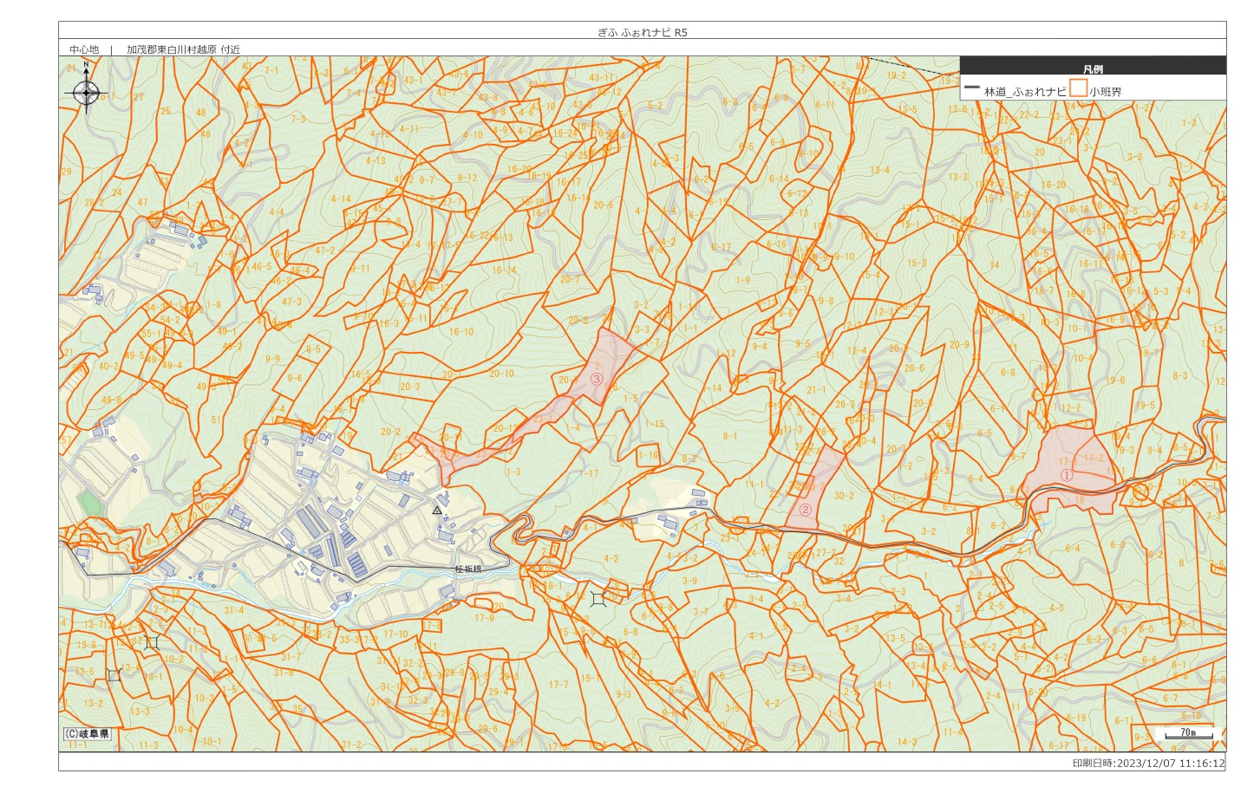Viewport: 1254px width, 787px height.
Task: Click the green sports field on the map
Action: tap(88, 503)
